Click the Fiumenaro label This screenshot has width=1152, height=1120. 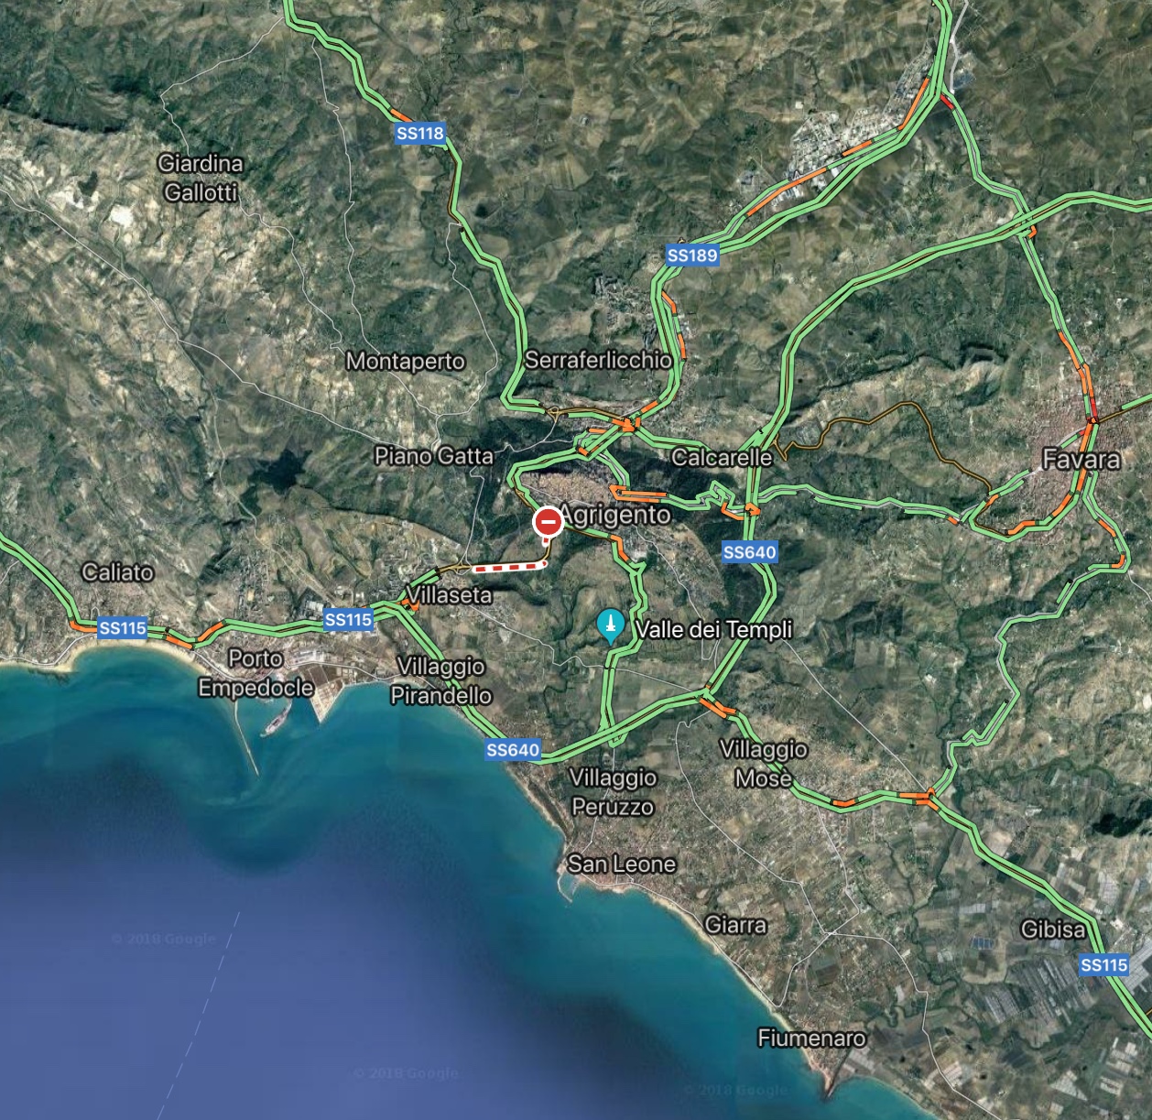click(x=811, y=1038)
